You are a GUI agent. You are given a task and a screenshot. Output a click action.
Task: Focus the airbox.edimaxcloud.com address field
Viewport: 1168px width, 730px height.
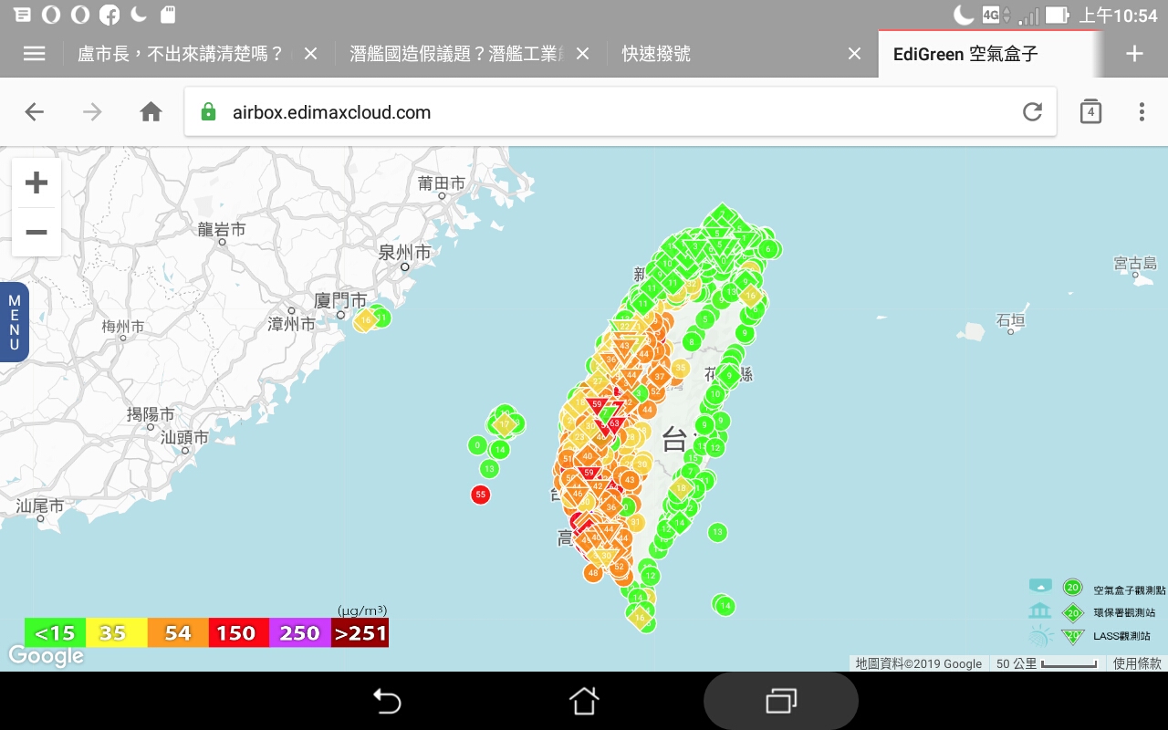pos(620,112)
